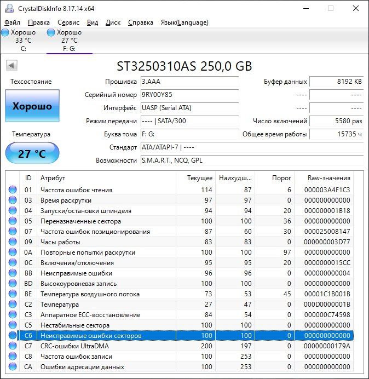The height and width of the screenshot is (379, 369).
Task: Click the Интерфейс field UASP (Serial ATA)
Action: pos(189,107)
